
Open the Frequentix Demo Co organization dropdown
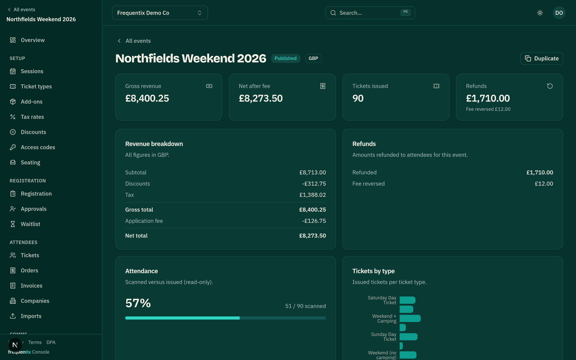point(160,13)
